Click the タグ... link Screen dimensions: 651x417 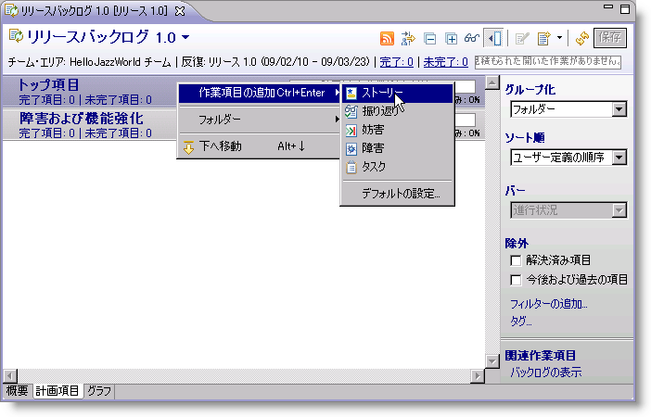(x=520, y=322)
